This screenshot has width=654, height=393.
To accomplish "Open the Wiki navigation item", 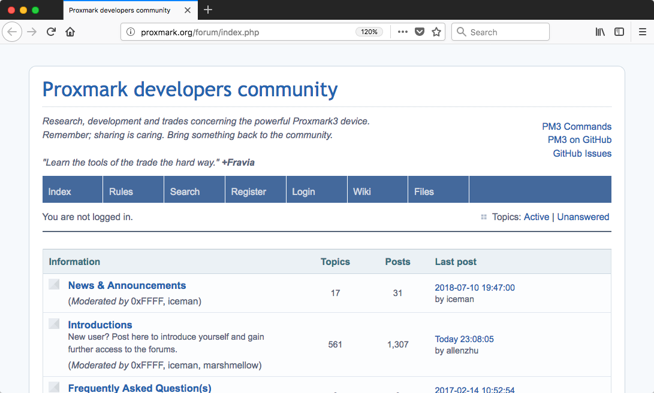I will pyautogui.click(x=362, y=191).
